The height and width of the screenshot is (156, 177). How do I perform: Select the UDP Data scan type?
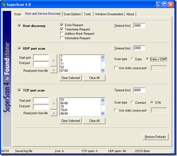coord(132,59)
